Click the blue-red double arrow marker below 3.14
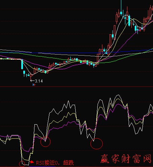 pos(34,85)
